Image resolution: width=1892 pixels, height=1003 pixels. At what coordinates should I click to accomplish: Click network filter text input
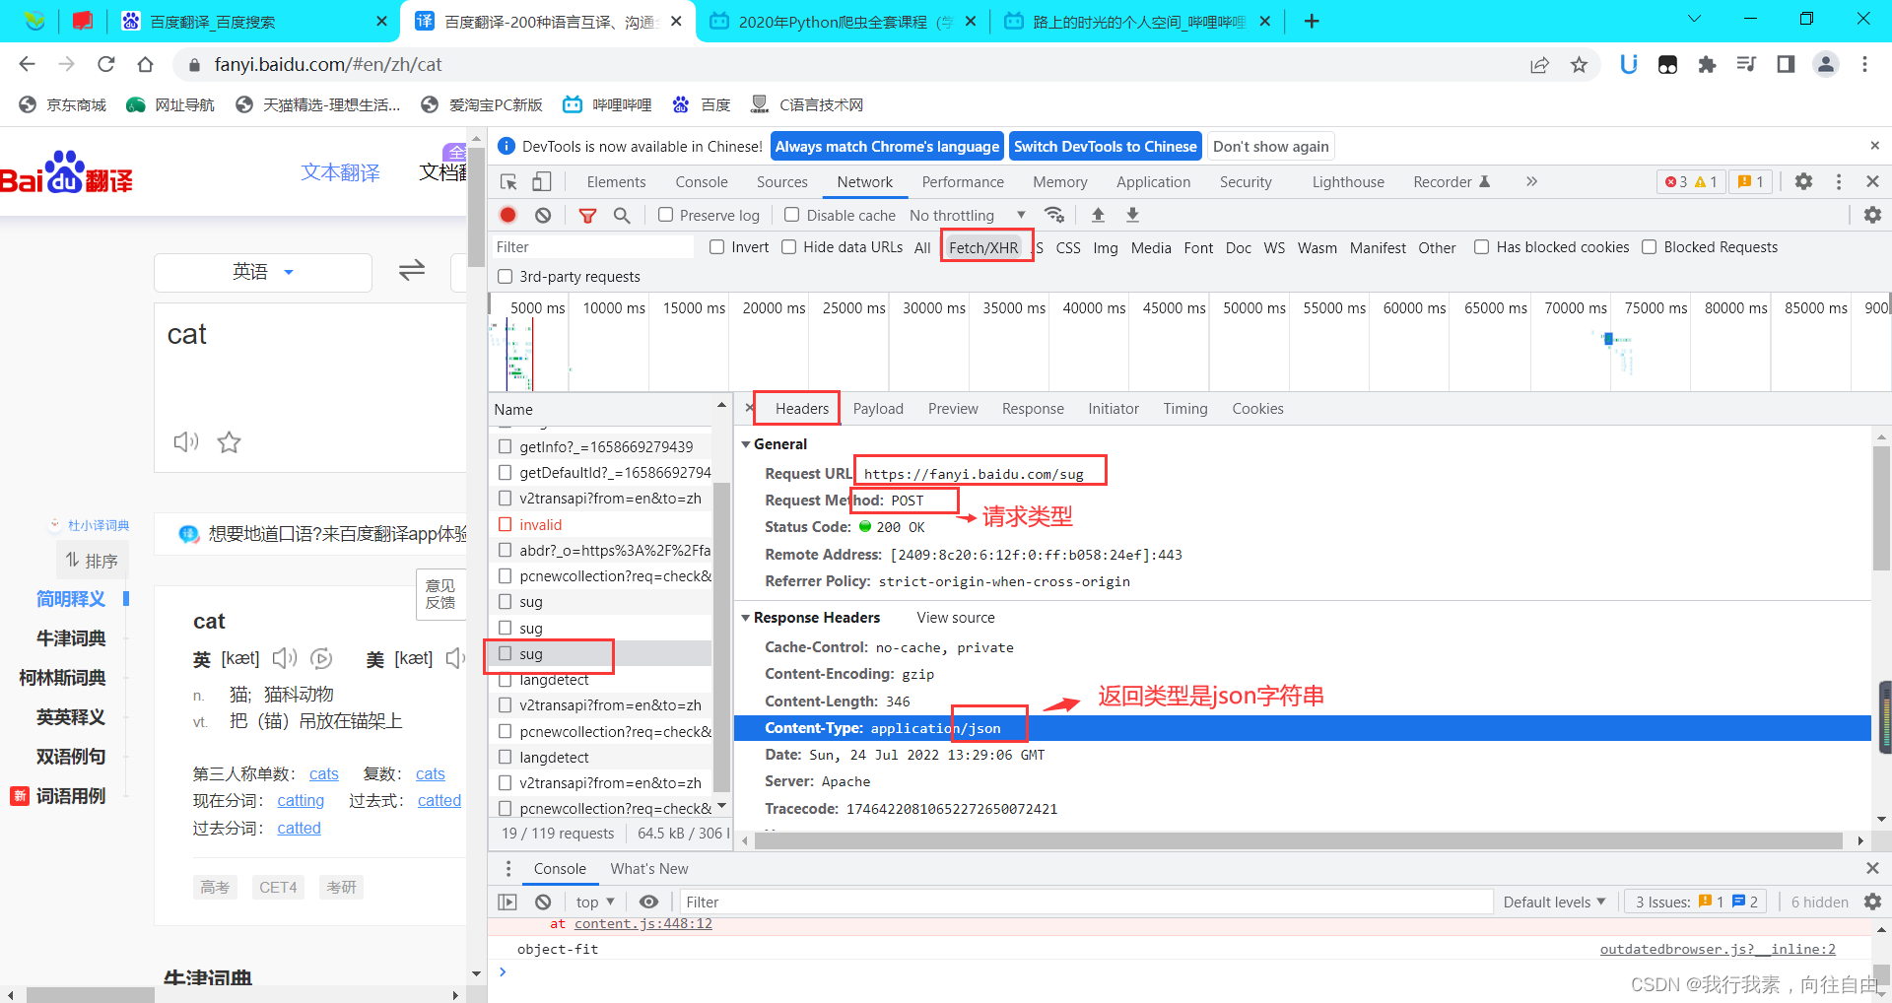[x=592, y=247]
